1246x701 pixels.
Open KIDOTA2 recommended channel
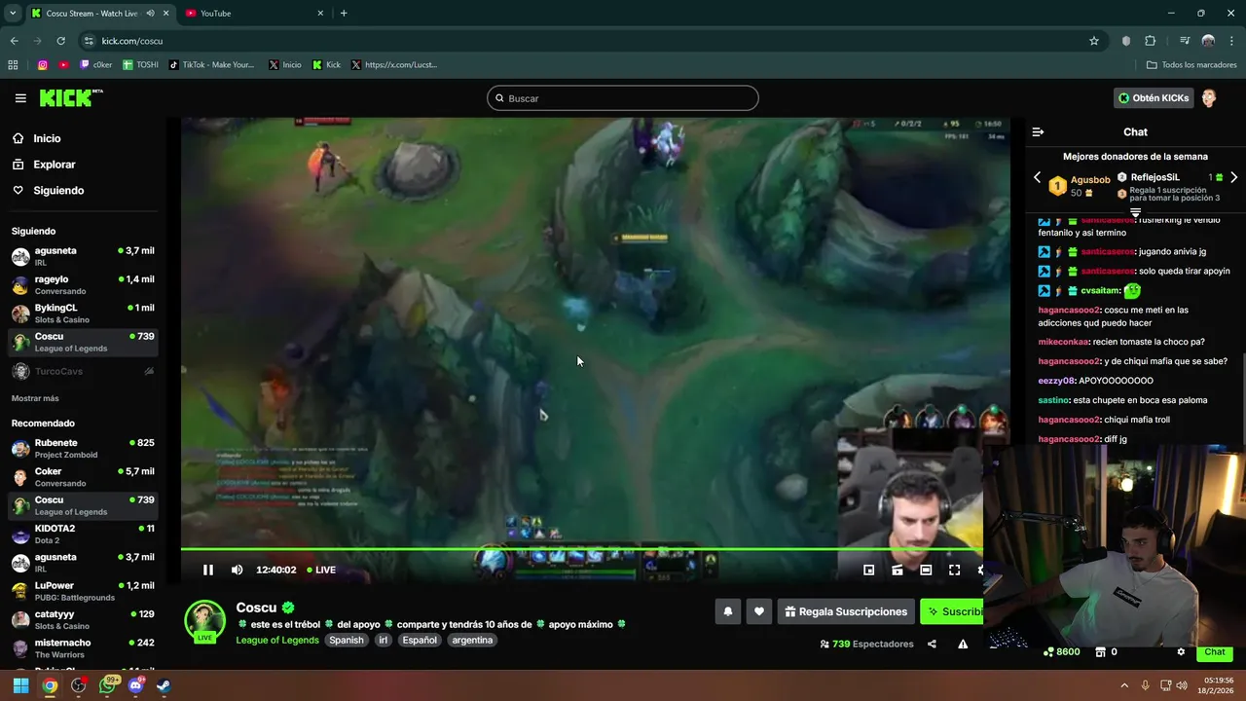[x=83, y=535]
